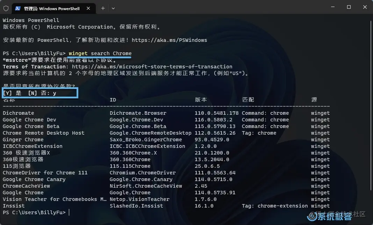
Task: Click the name 'ICBCChromeExtension'
Action: (x=33, y=146)
